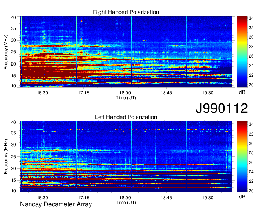Click the Left Handed Polarization spectrogram image
This screenshot has height=209, width=258.
[x=126, y=157]
